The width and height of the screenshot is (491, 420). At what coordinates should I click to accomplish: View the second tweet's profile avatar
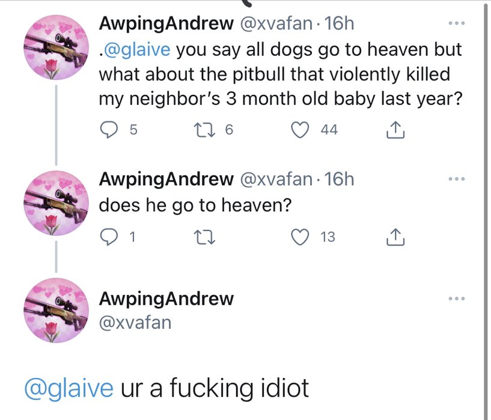click(x=53, y=204)
